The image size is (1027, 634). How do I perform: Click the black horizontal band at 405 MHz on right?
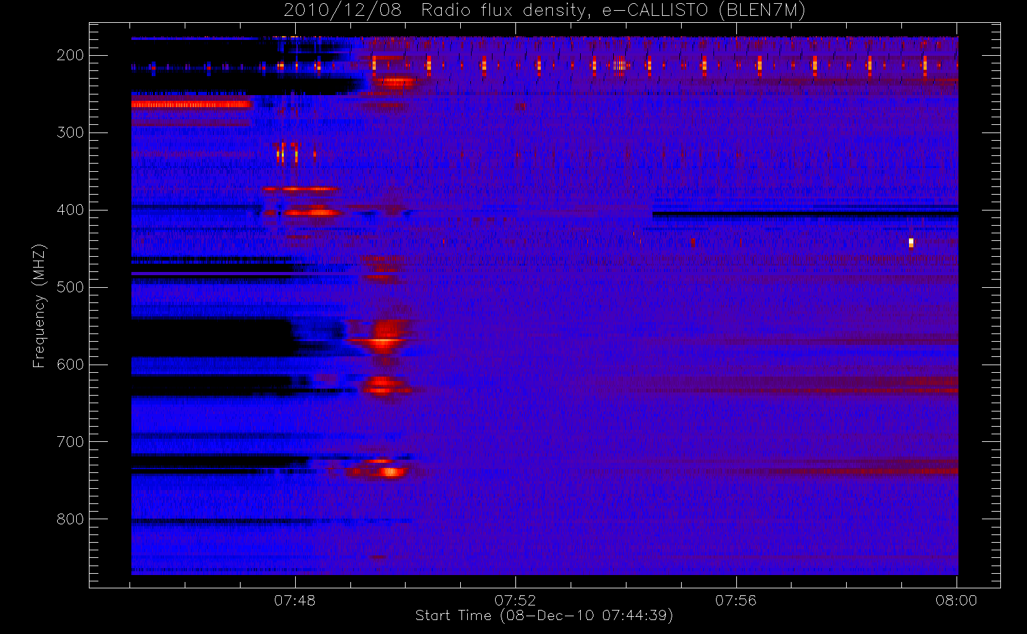pos(805,214)
